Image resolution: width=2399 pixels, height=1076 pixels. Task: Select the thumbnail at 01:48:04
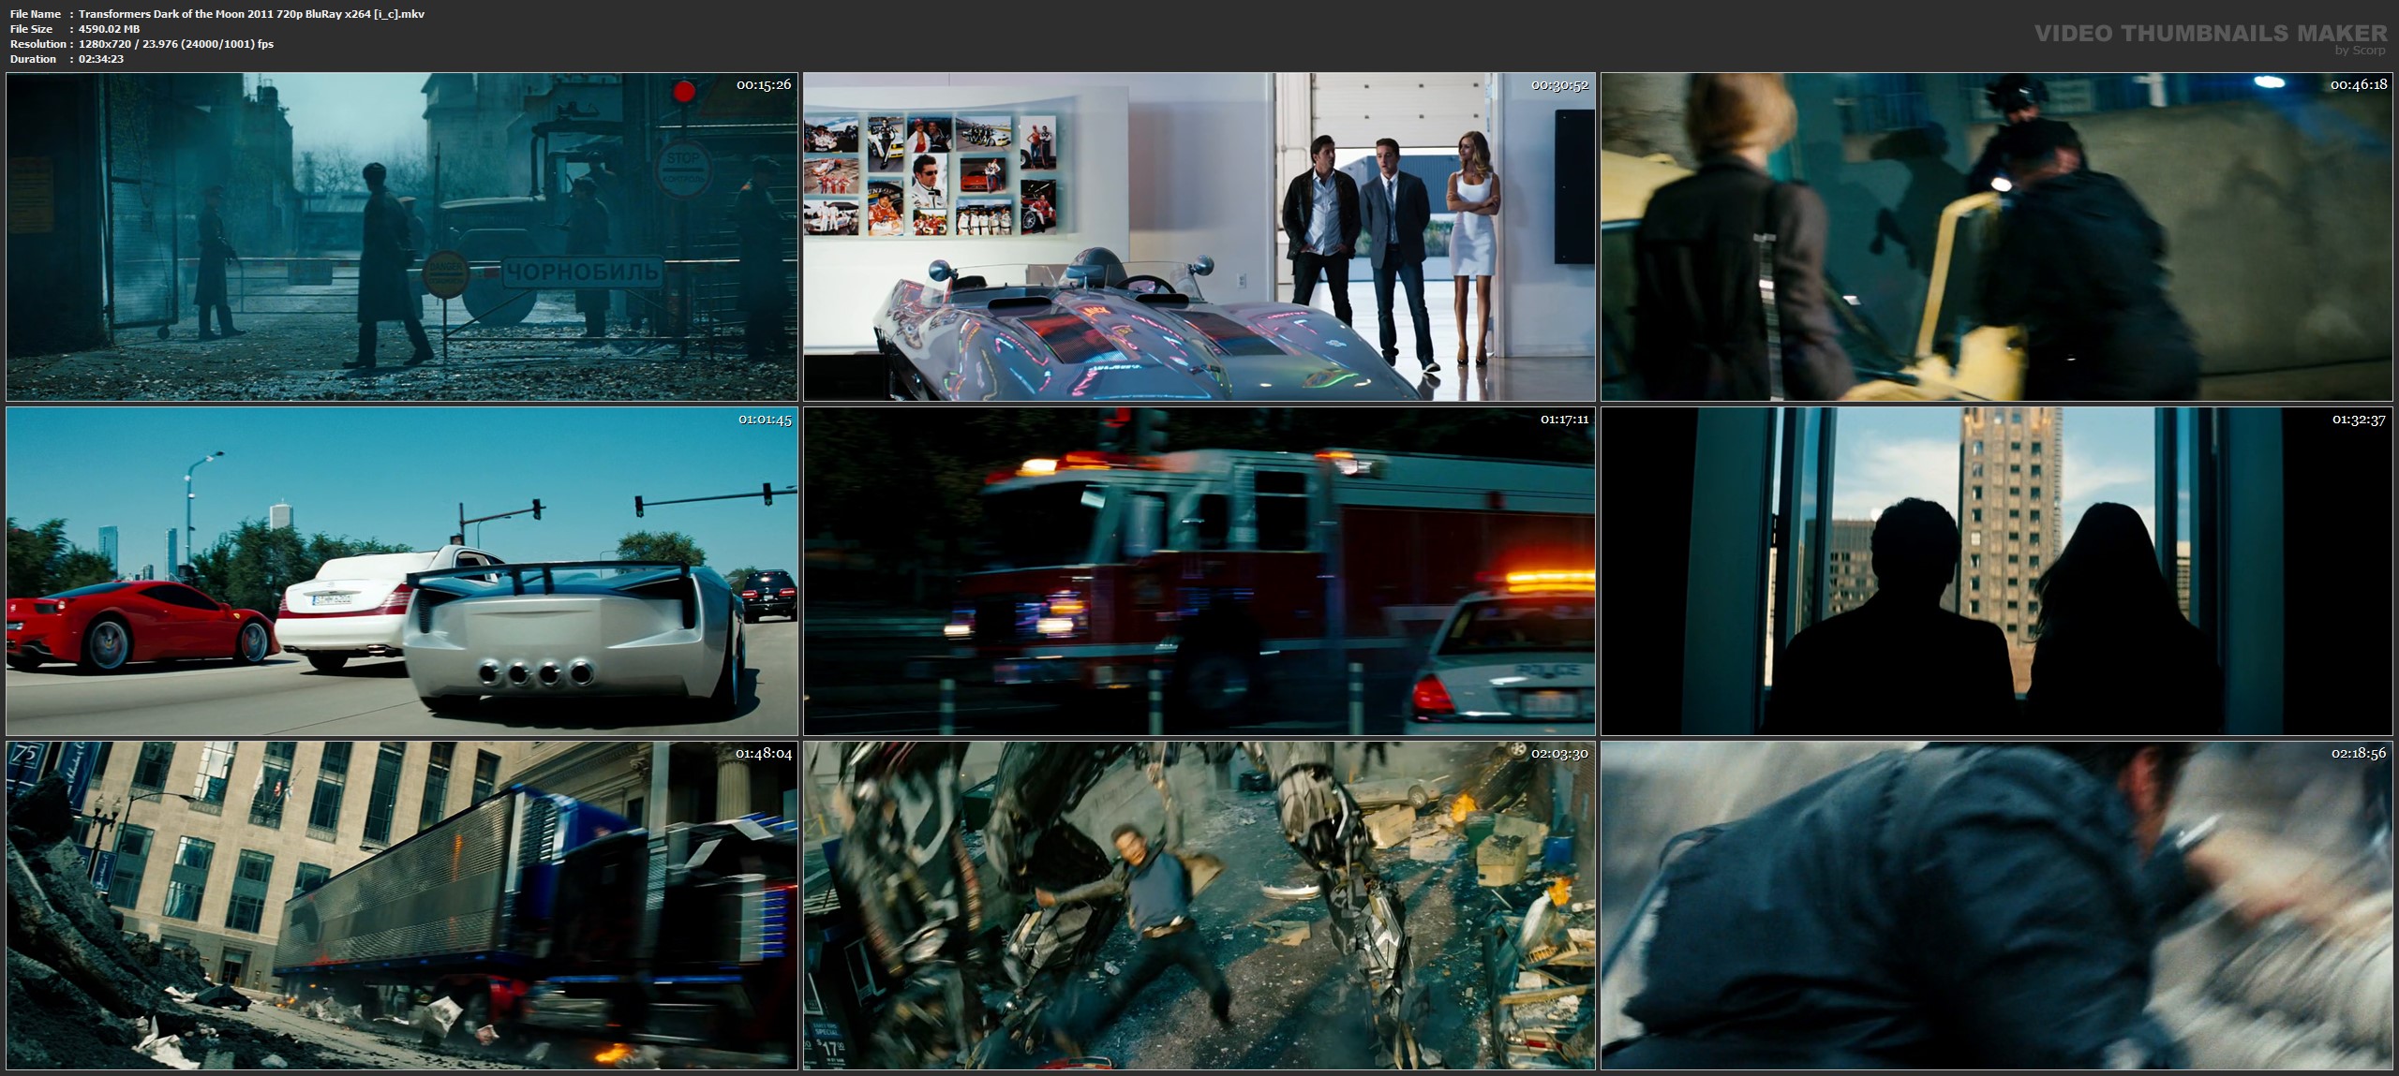tap(402, 906)
